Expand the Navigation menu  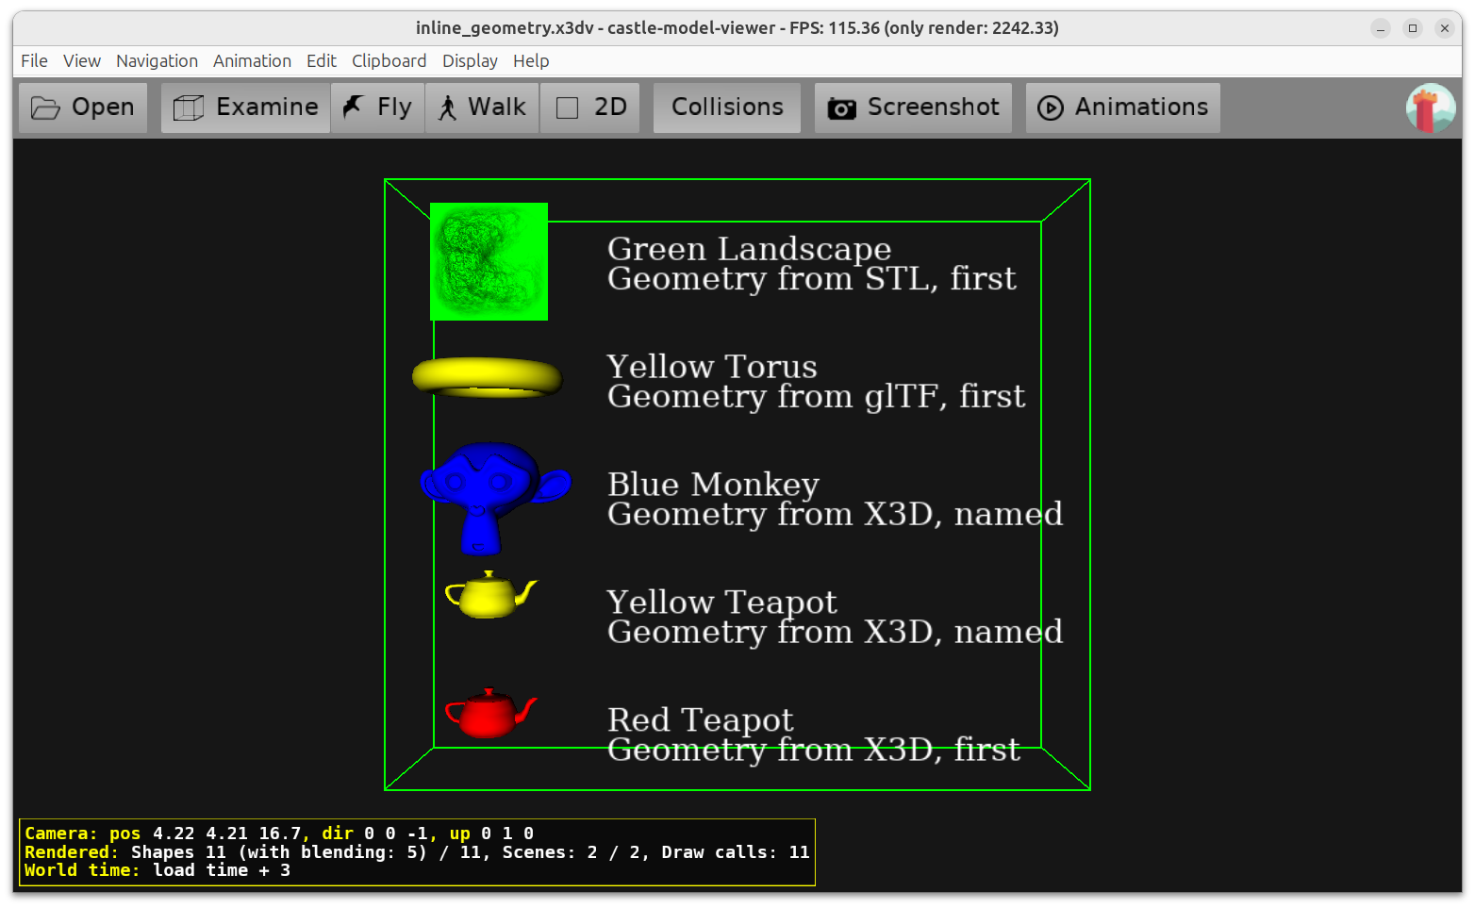tap(157, 61)
